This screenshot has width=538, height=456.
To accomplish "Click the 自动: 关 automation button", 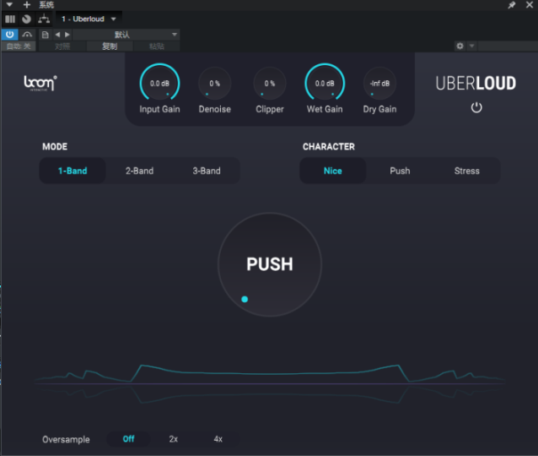I will [19, 46].
